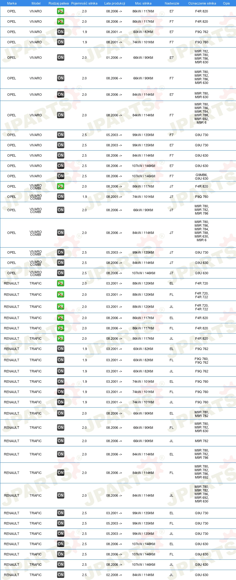Viewport: 236px width, 580px height.
Task: Click diesel ON icon in Vivaro Combi F9Q 760 row
Action: tap(61, 197)
